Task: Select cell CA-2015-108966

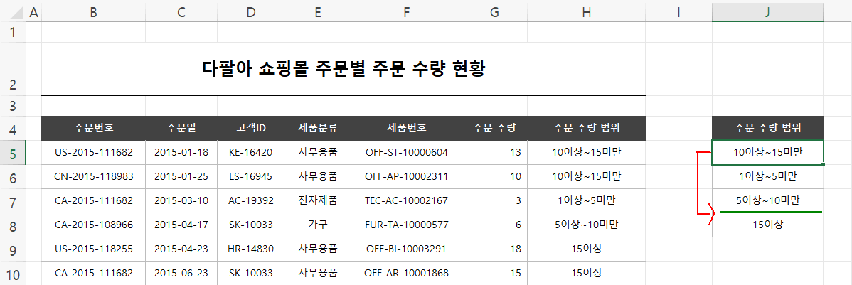Action: (93, 224)
